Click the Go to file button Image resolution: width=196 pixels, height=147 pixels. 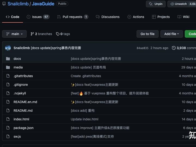148,34
